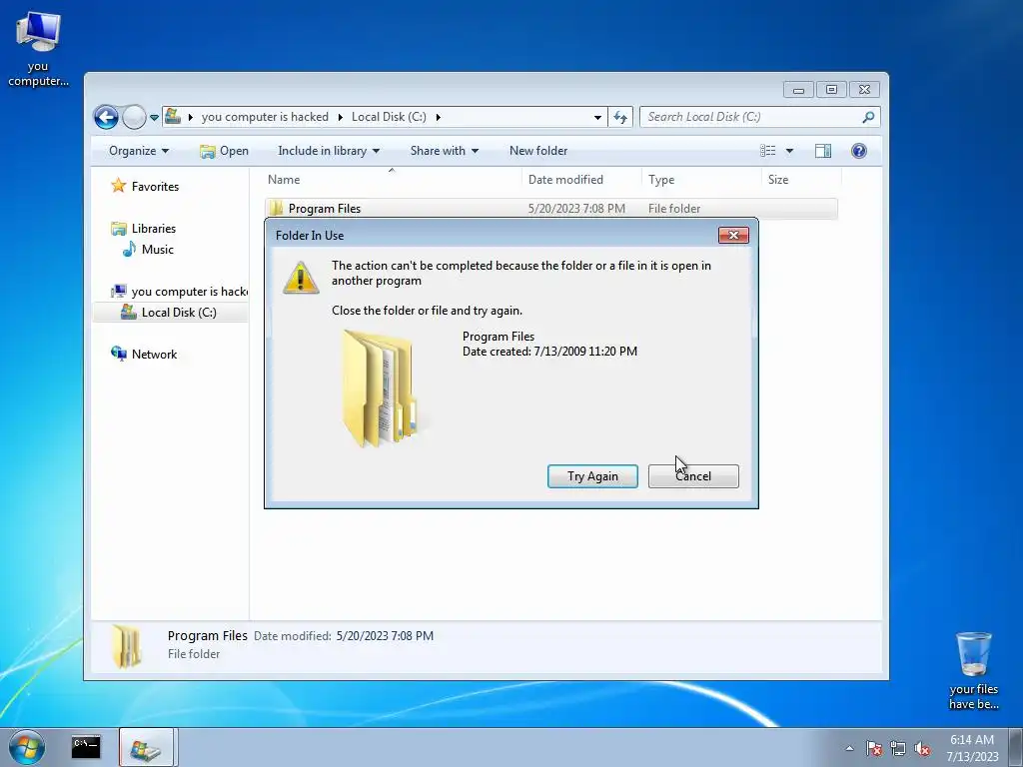The width and height of the screenshot is (1023, 767).
Task: Open the Include in library menu
Action: coord(328,151)
